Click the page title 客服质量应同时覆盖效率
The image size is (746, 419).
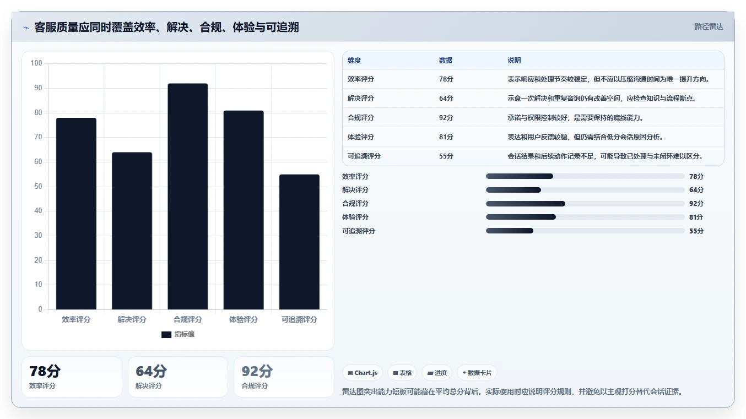coord(166,27)
